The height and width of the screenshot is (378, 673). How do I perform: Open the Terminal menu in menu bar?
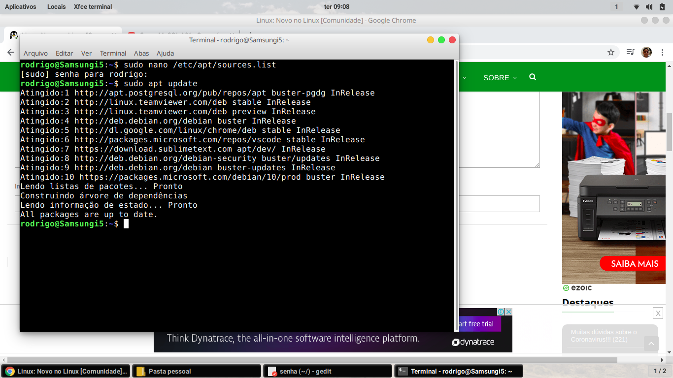tap(113, 53)
